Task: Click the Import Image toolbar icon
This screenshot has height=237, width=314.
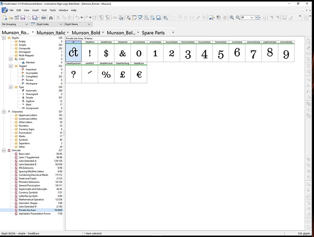Action: pyautogui.click(x=211, y=18)
